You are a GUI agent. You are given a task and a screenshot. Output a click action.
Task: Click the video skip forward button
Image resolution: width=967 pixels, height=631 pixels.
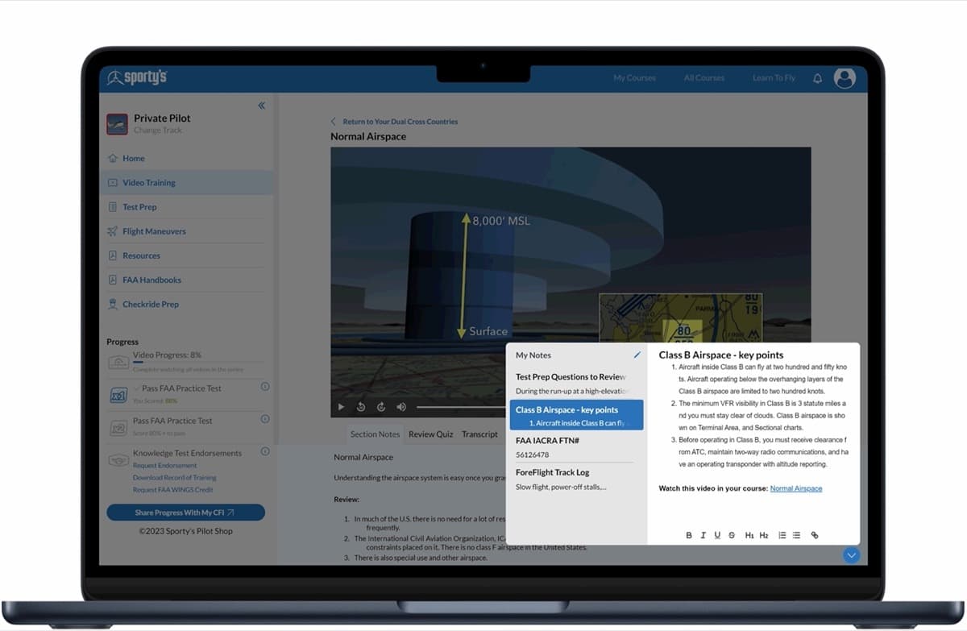click(381, 407)
